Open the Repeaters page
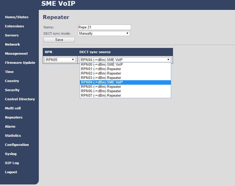Viewport: 235px width, 186px height. [14, 117]
